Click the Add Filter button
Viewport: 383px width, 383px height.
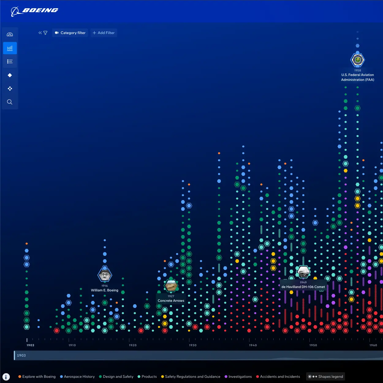104,33
